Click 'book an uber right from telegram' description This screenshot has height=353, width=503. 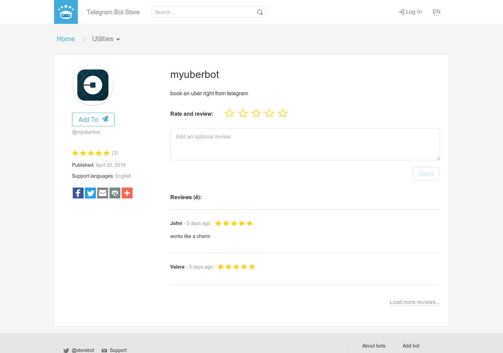(x=209, y=94)
